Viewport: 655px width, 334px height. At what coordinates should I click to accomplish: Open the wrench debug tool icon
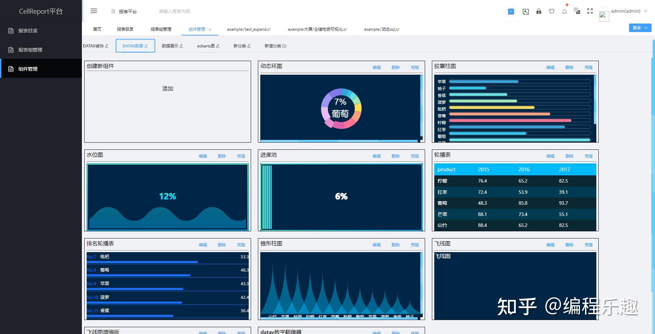click(526, 11)
